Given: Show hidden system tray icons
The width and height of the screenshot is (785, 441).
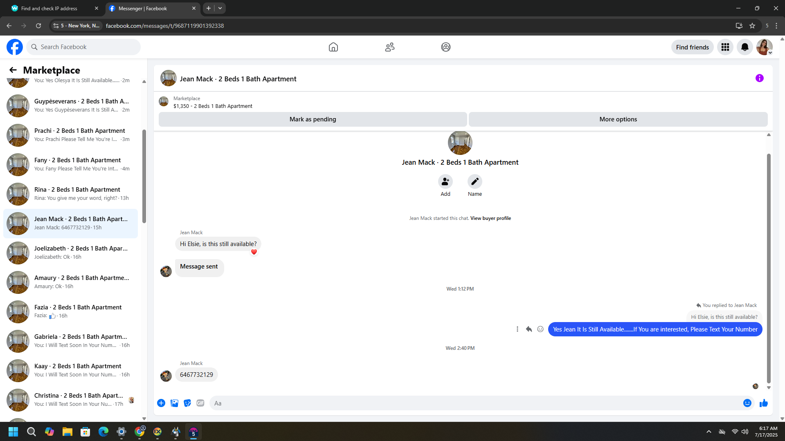Looking at the screenshot, I should [x=709, y=432].
